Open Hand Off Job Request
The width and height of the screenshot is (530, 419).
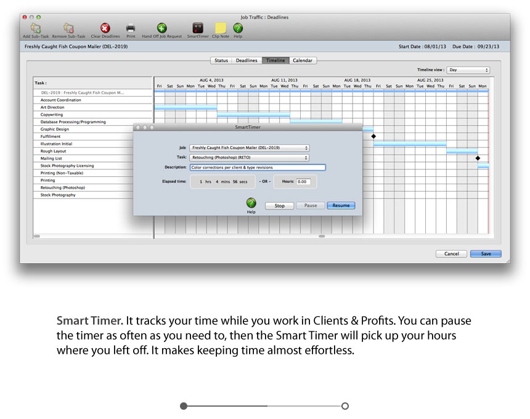[x=161, y=28]
